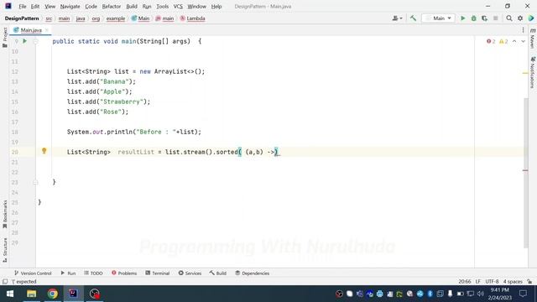Run with coverage icon

tap(484, 18)
